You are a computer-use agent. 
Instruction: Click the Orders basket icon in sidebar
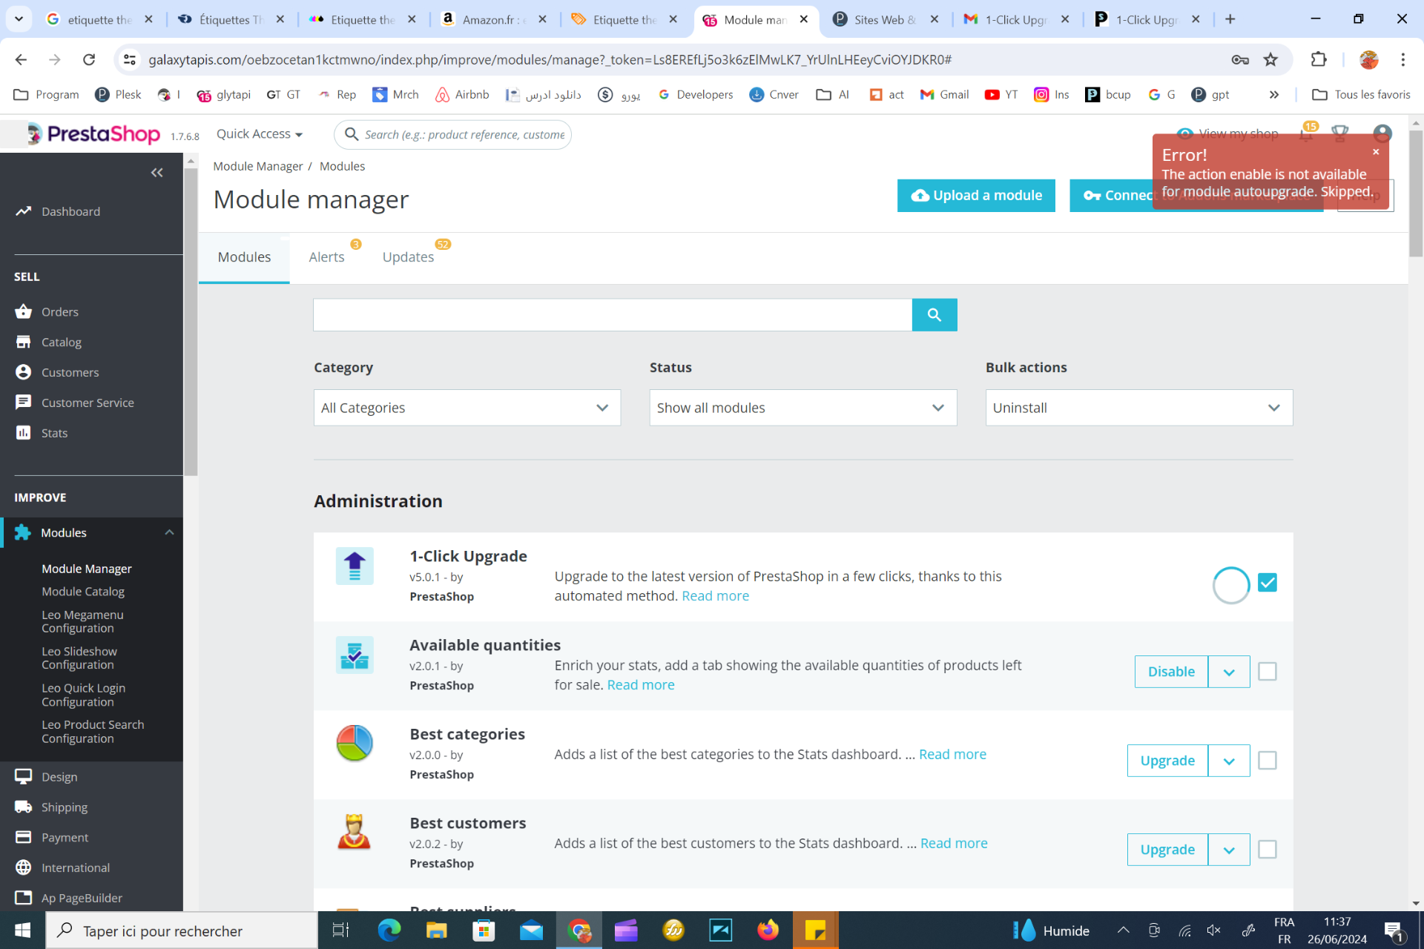(x=24, y=311)
